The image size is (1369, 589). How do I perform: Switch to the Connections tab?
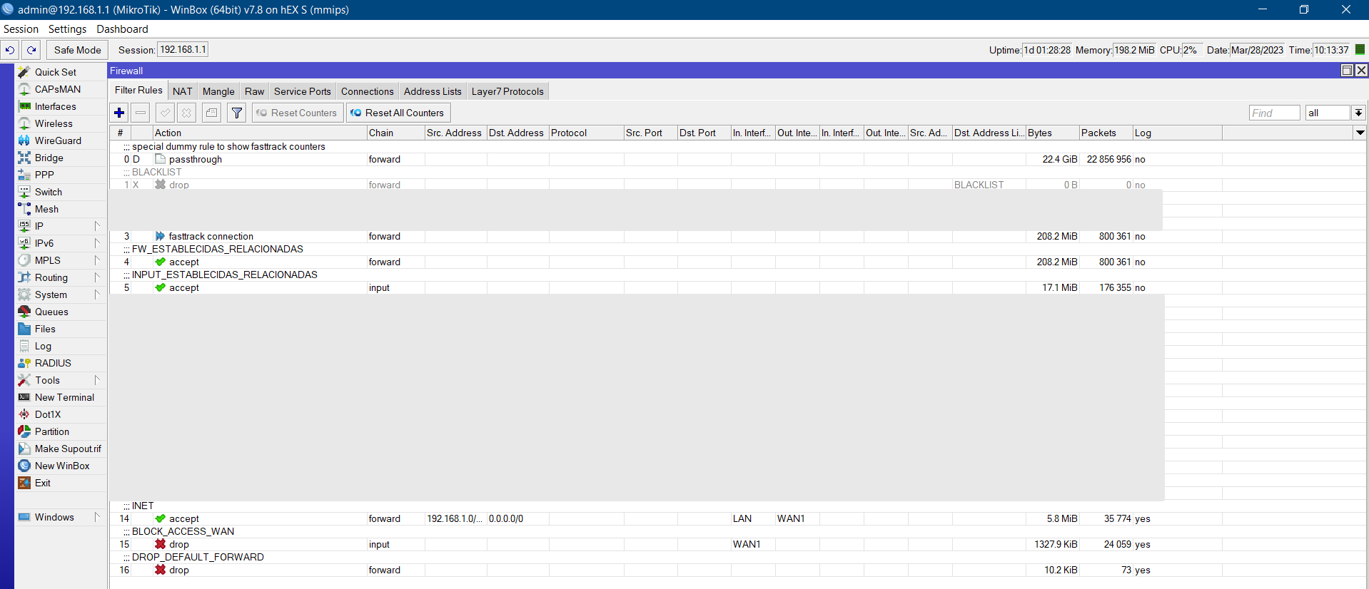367,91
